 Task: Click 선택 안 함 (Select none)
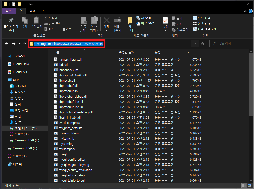[202, 23]
